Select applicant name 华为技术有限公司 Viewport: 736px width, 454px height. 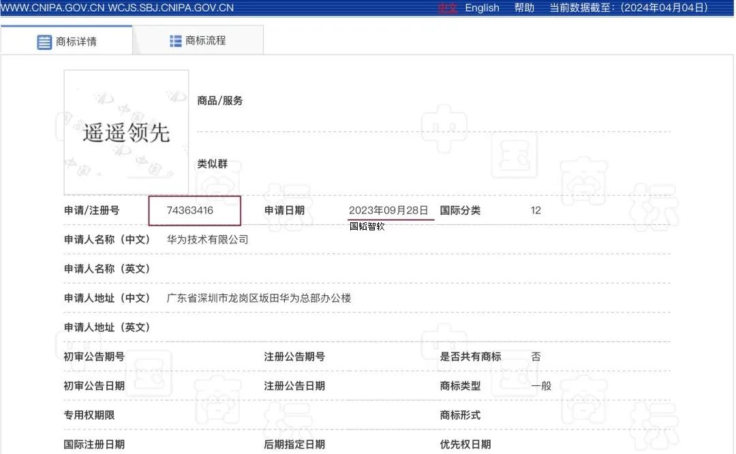[x=207, y=239]
